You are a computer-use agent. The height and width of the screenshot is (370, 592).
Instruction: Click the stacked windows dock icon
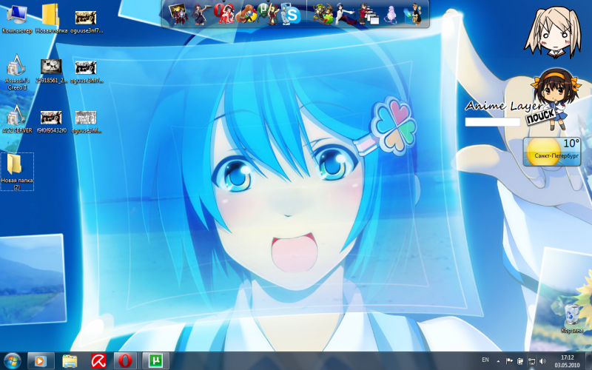[369, 14]
